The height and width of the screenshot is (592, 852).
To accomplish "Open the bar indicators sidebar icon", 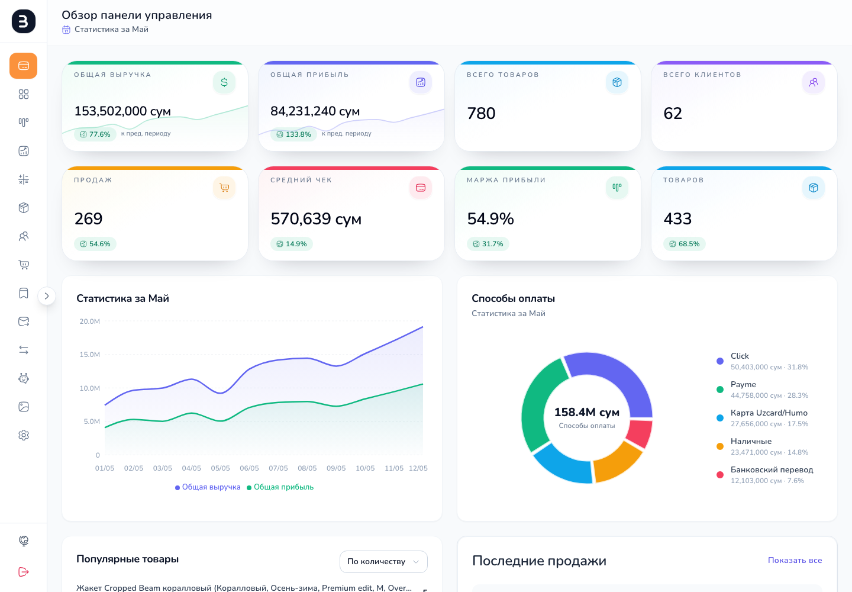I will tap(24, 123).
